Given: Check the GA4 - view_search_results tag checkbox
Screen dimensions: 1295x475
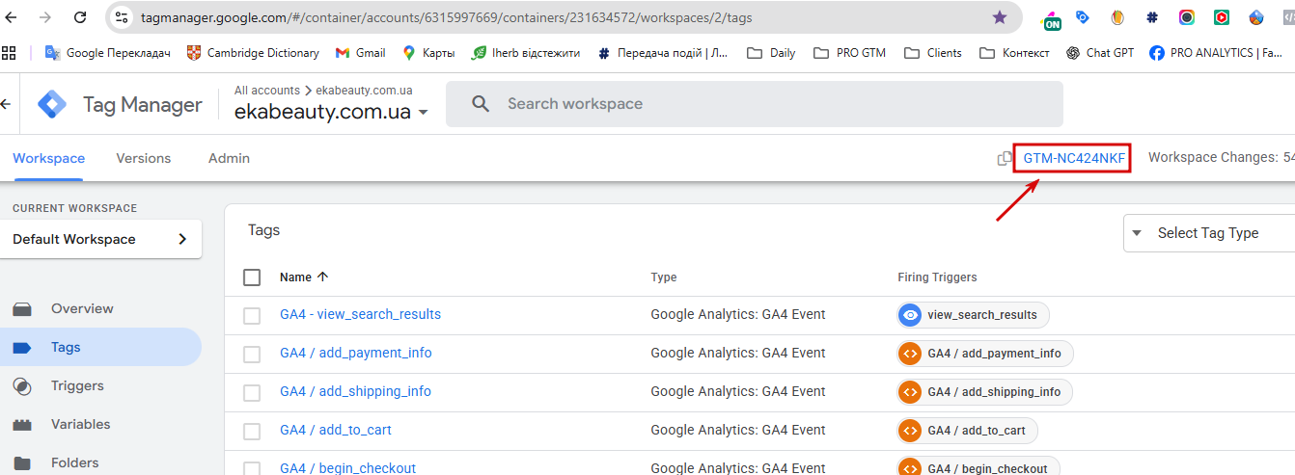Looking at the screenshot, I should coord(252,315).
